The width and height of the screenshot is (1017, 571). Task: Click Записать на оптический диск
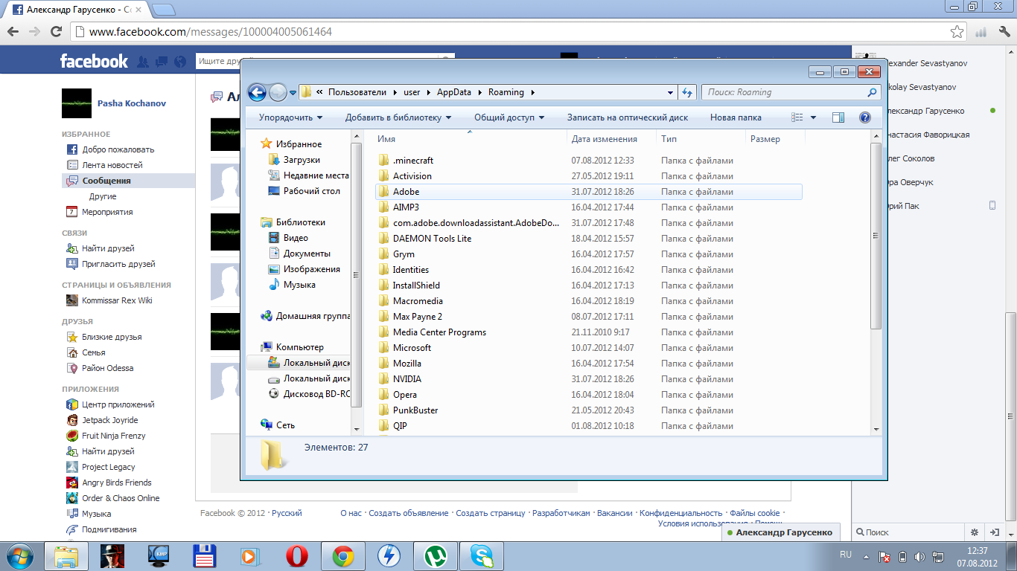click(628, 117)
